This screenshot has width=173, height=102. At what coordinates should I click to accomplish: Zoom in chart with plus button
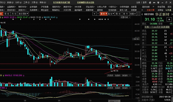click(94, 14)
